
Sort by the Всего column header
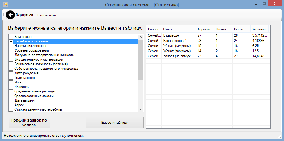(x=241, y=29)
